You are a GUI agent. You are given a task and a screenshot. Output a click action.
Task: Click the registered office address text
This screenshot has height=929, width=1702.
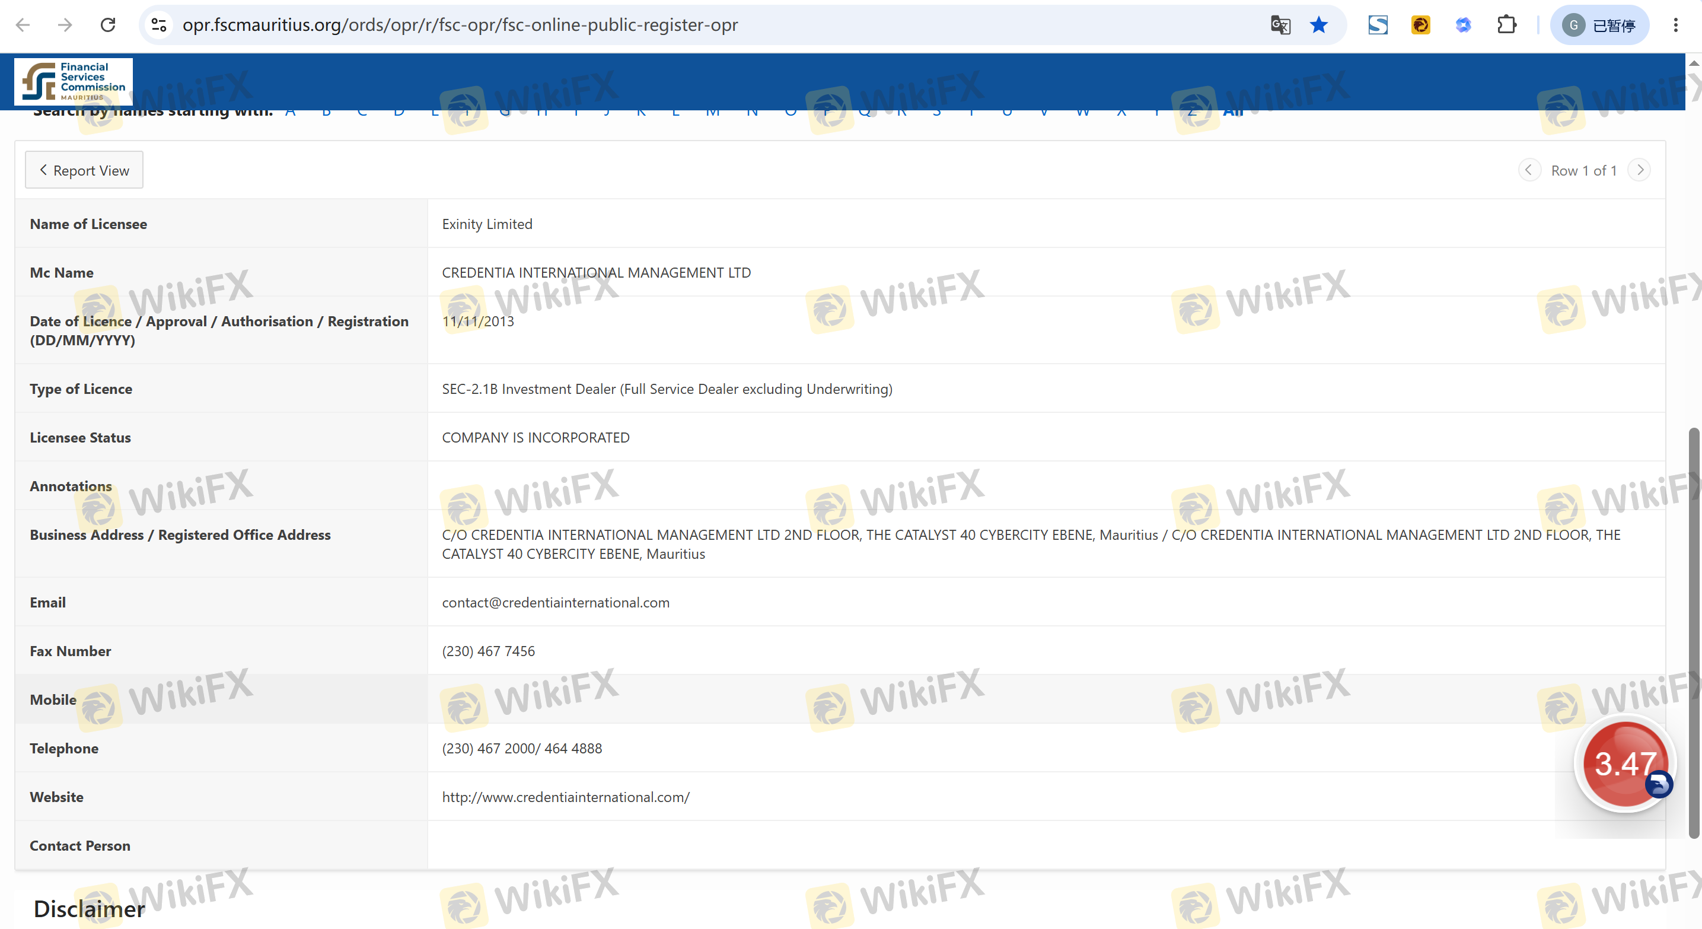[1031, 545]
